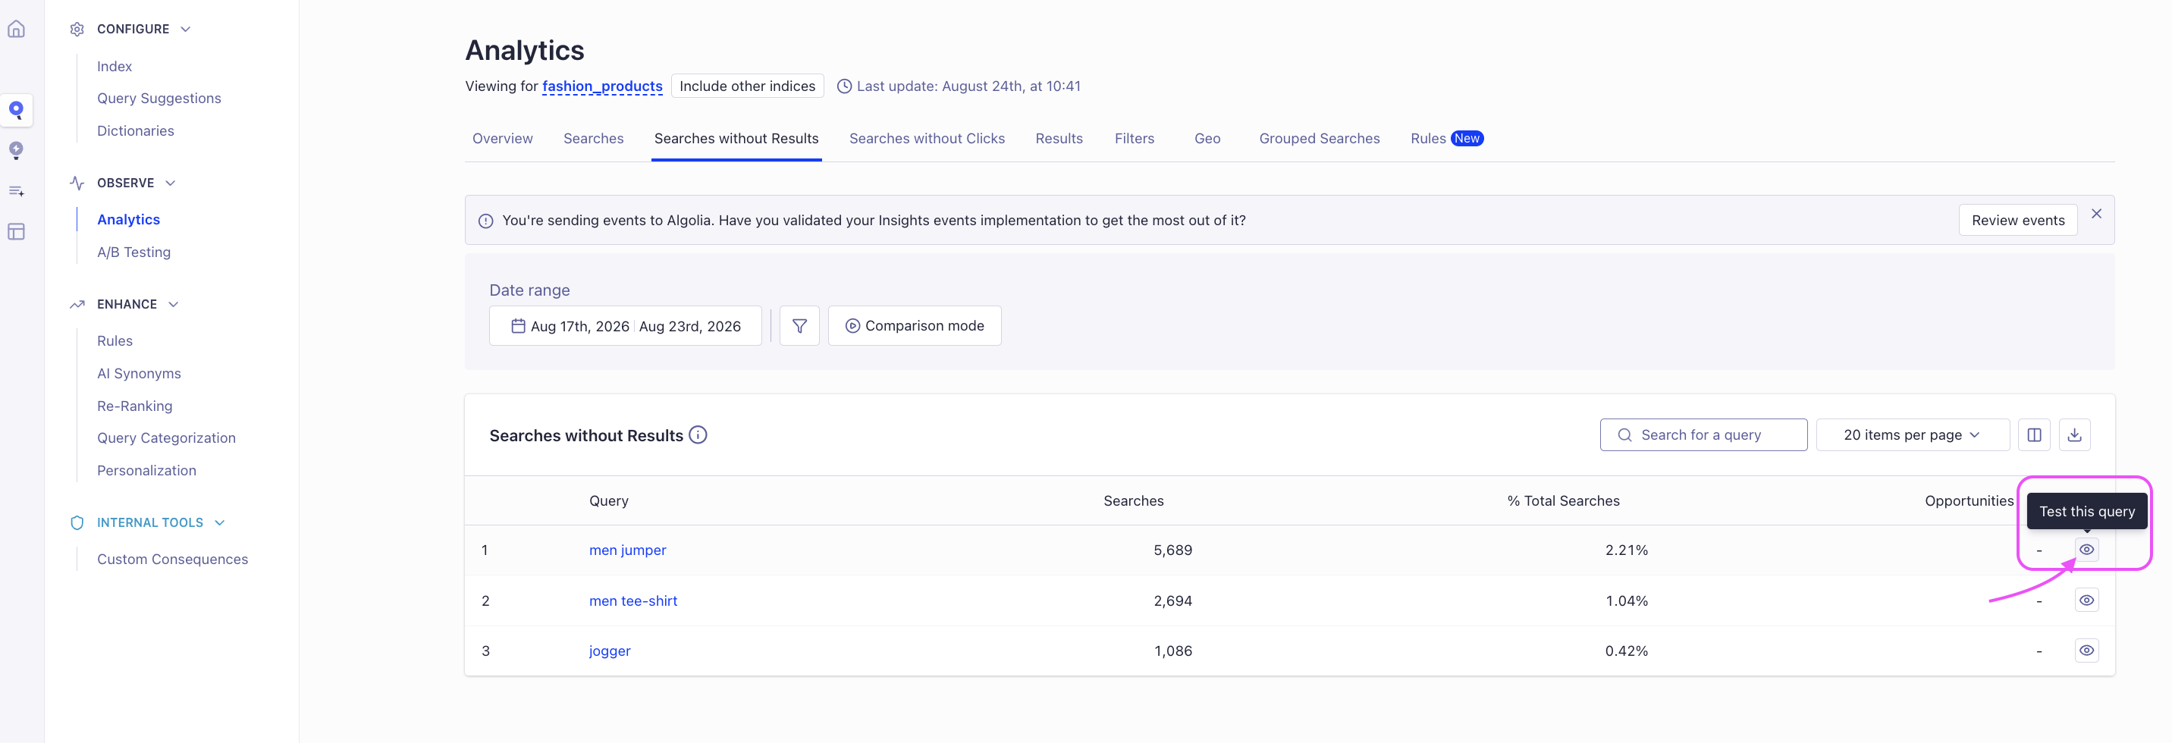Open Query Suggestions in the sidebar
The width and height of the screenshot is (2172, 743).
coord(159,98)
